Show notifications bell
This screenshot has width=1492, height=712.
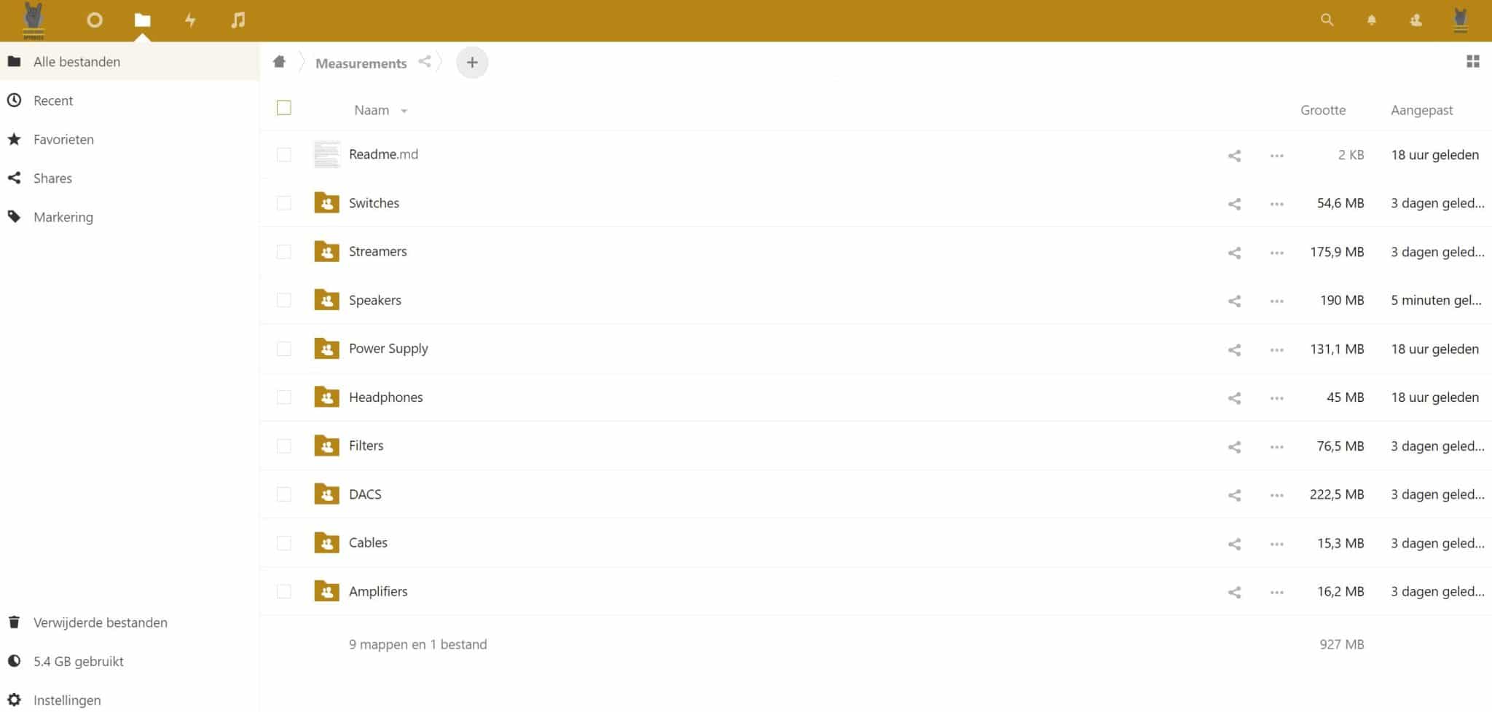pos(1371,20)
